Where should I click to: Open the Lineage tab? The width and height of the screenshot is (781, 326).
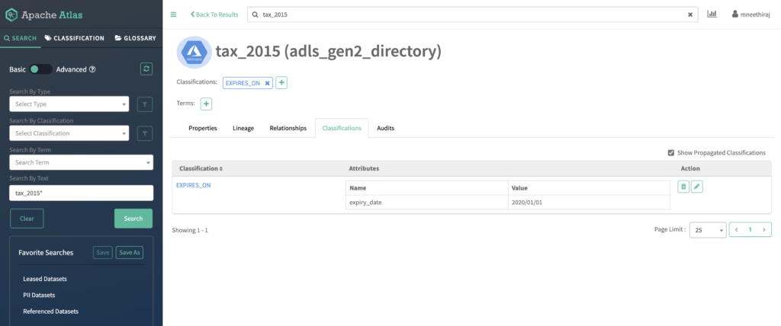pos(243,128)
